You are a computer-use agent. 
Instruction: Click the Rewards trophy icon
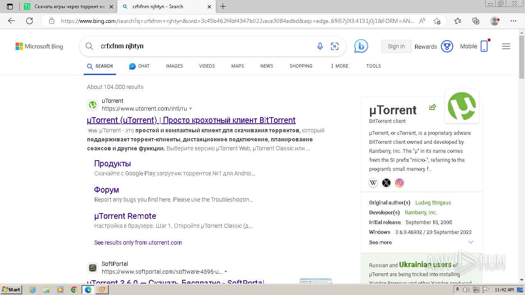tap(447, 46)
